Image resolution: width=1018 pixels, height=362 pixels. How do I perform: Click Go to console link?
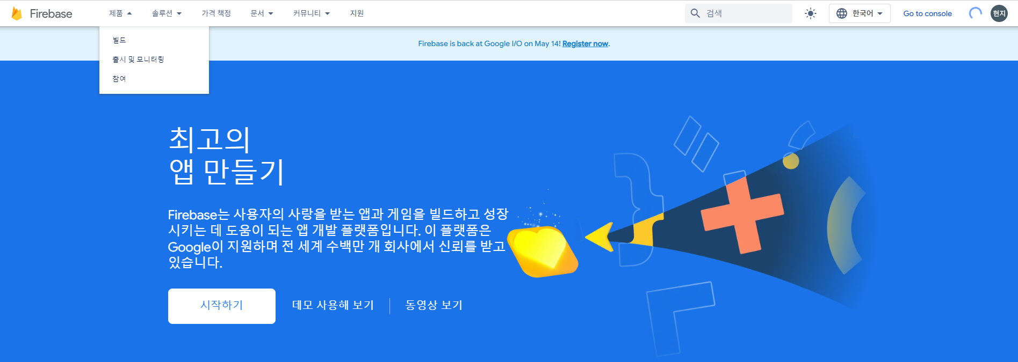click(927, 13)
